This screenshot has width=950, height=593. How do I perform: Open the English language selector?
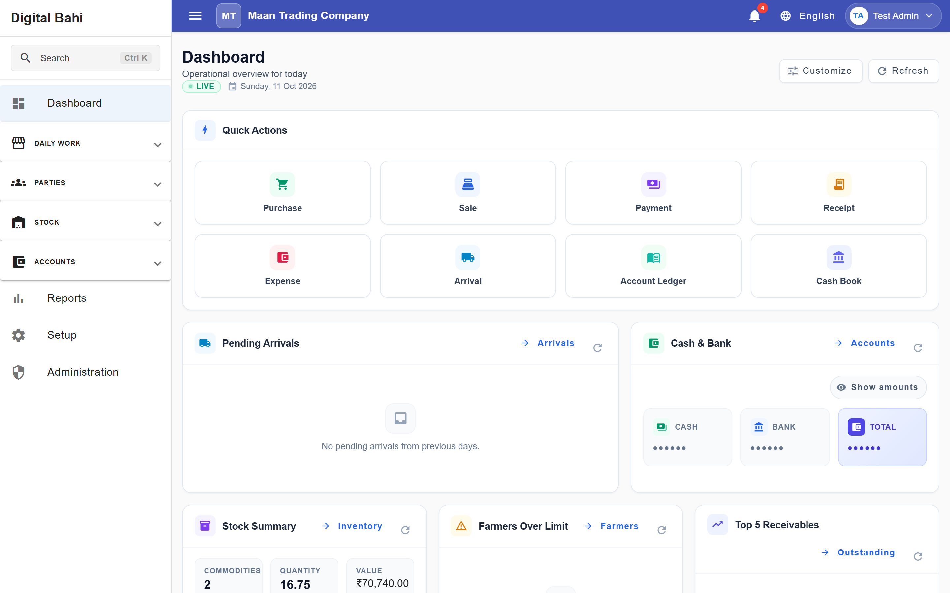point(807,16)
